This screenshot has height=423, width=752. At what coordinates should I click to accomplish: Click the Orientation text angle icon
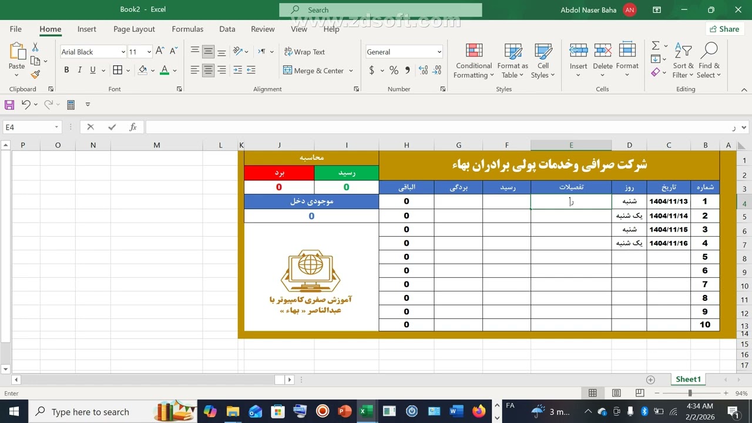click(237, 52)
